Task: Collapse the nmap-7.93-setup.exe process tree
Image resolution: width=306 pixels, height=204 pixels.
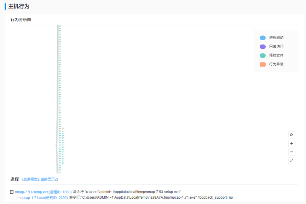Action: pos(12,192)
